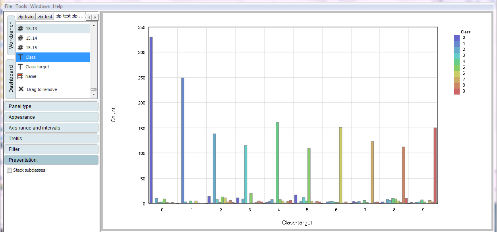Click the text-type icon for Class
Image resolution: width=497 pixels, height=232 pixels.
(x=20, y=57)
